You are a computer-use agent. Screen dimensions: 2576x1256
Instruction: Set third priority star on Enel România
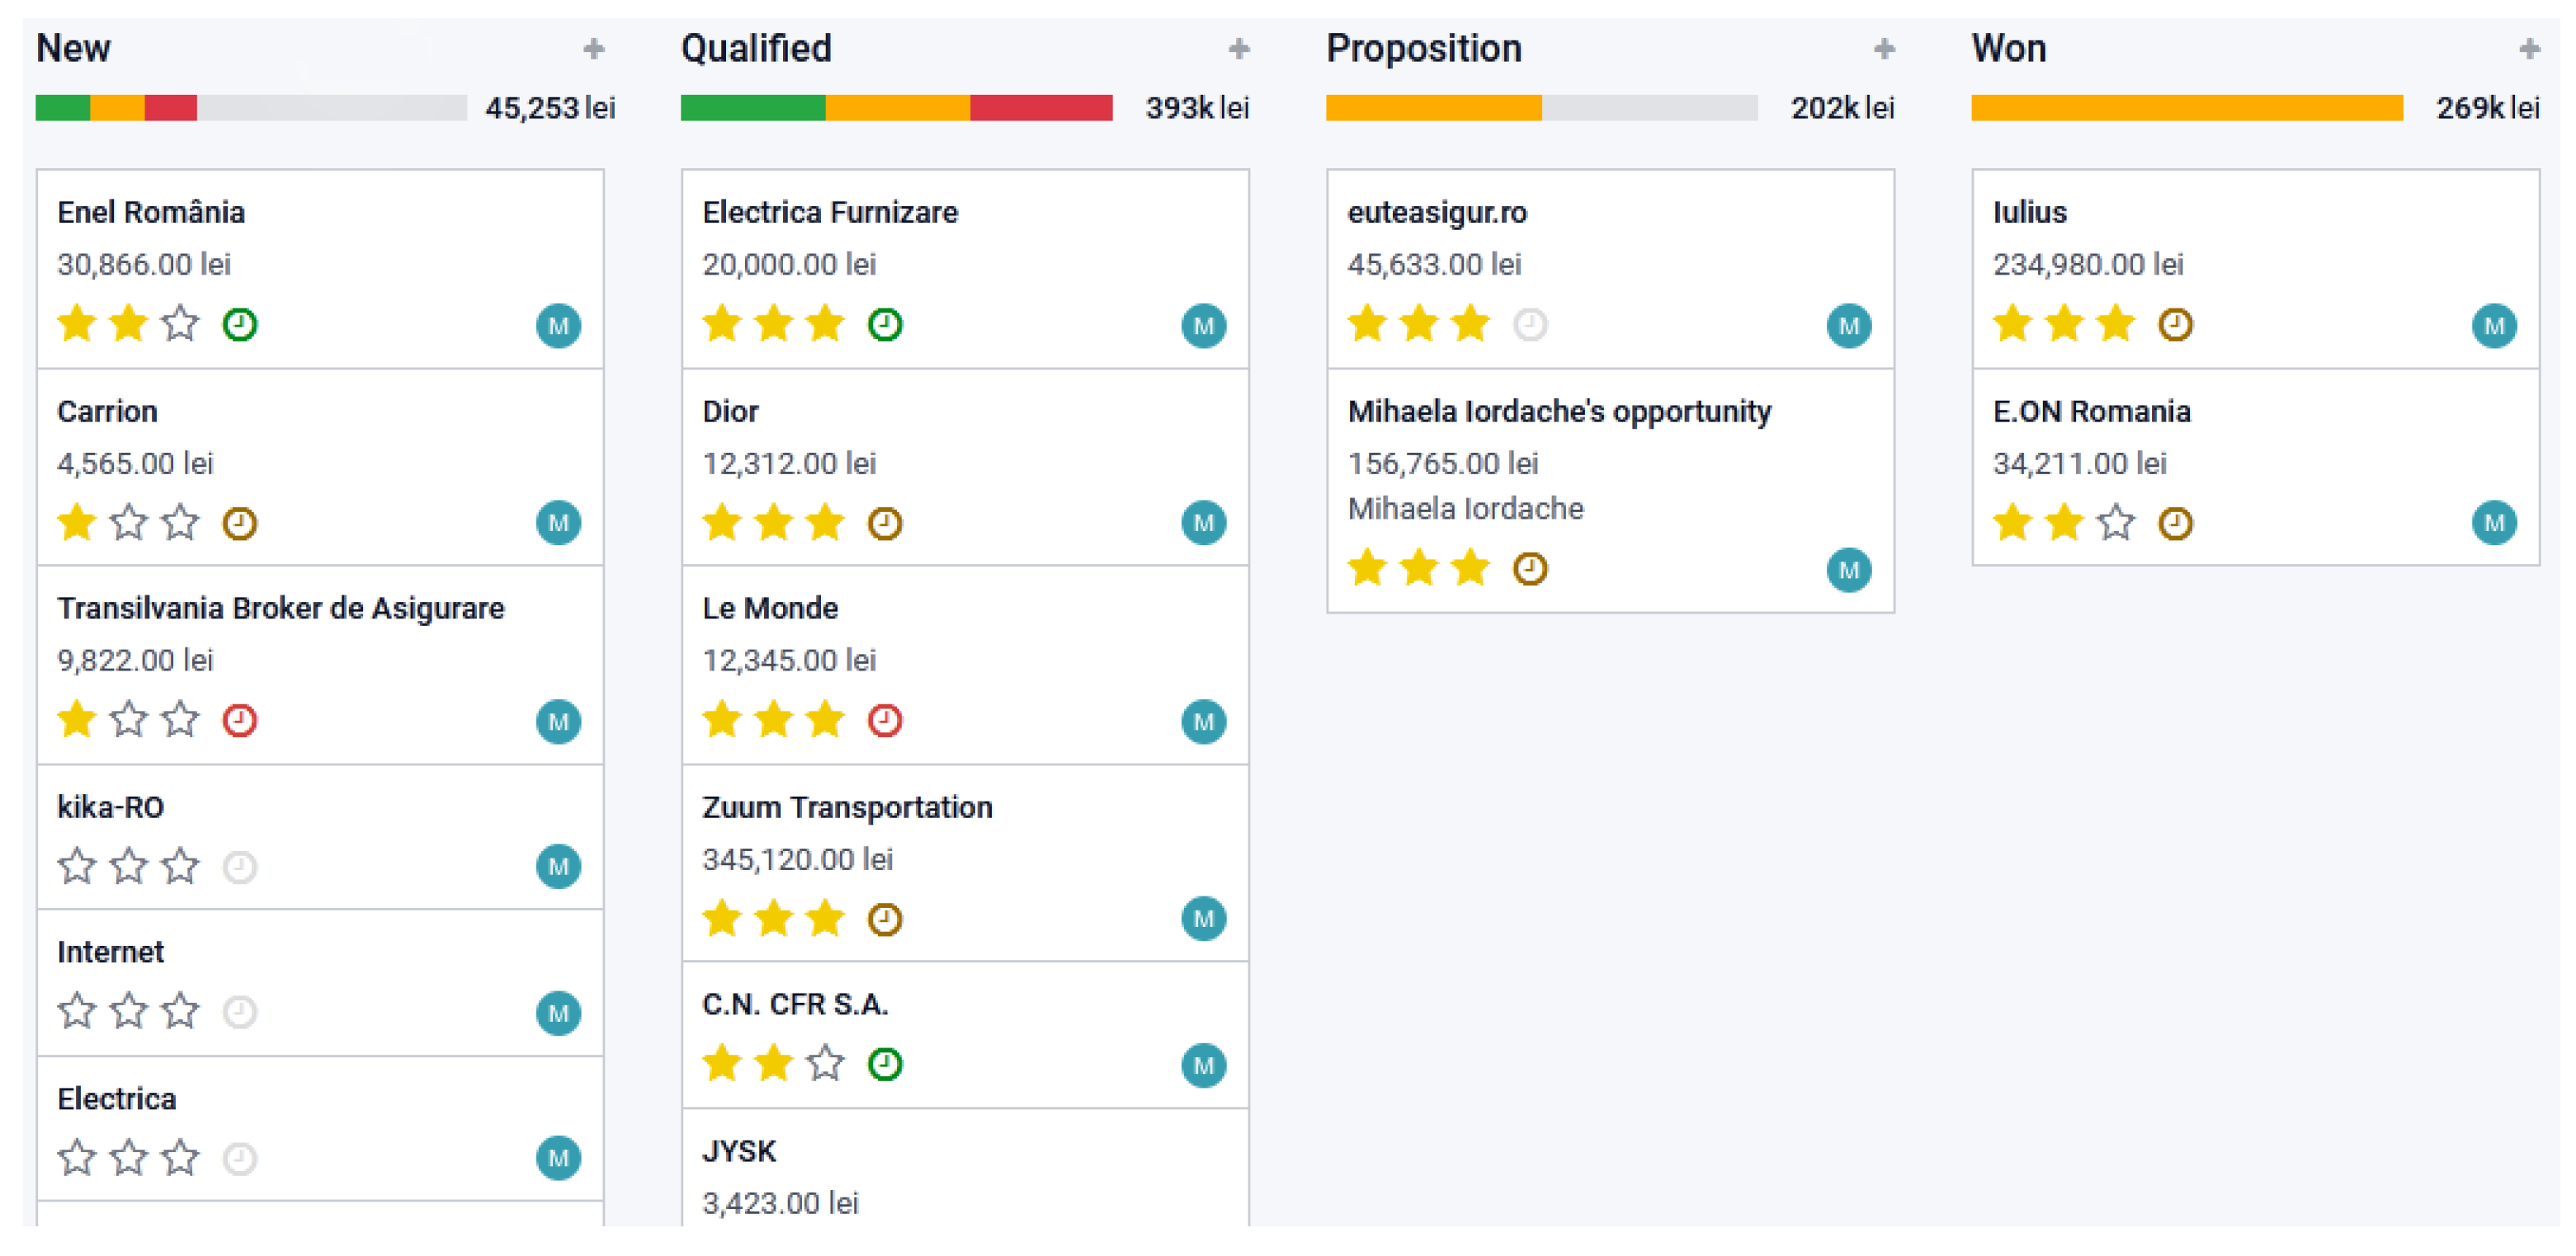pyautogui.click(x=181, y=324)
